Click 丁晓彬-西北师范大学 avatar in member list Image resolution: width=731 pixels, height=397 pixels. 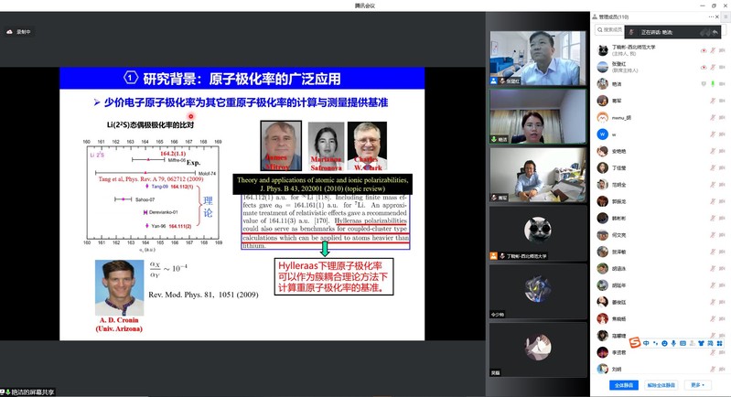(x=602, y=49)
